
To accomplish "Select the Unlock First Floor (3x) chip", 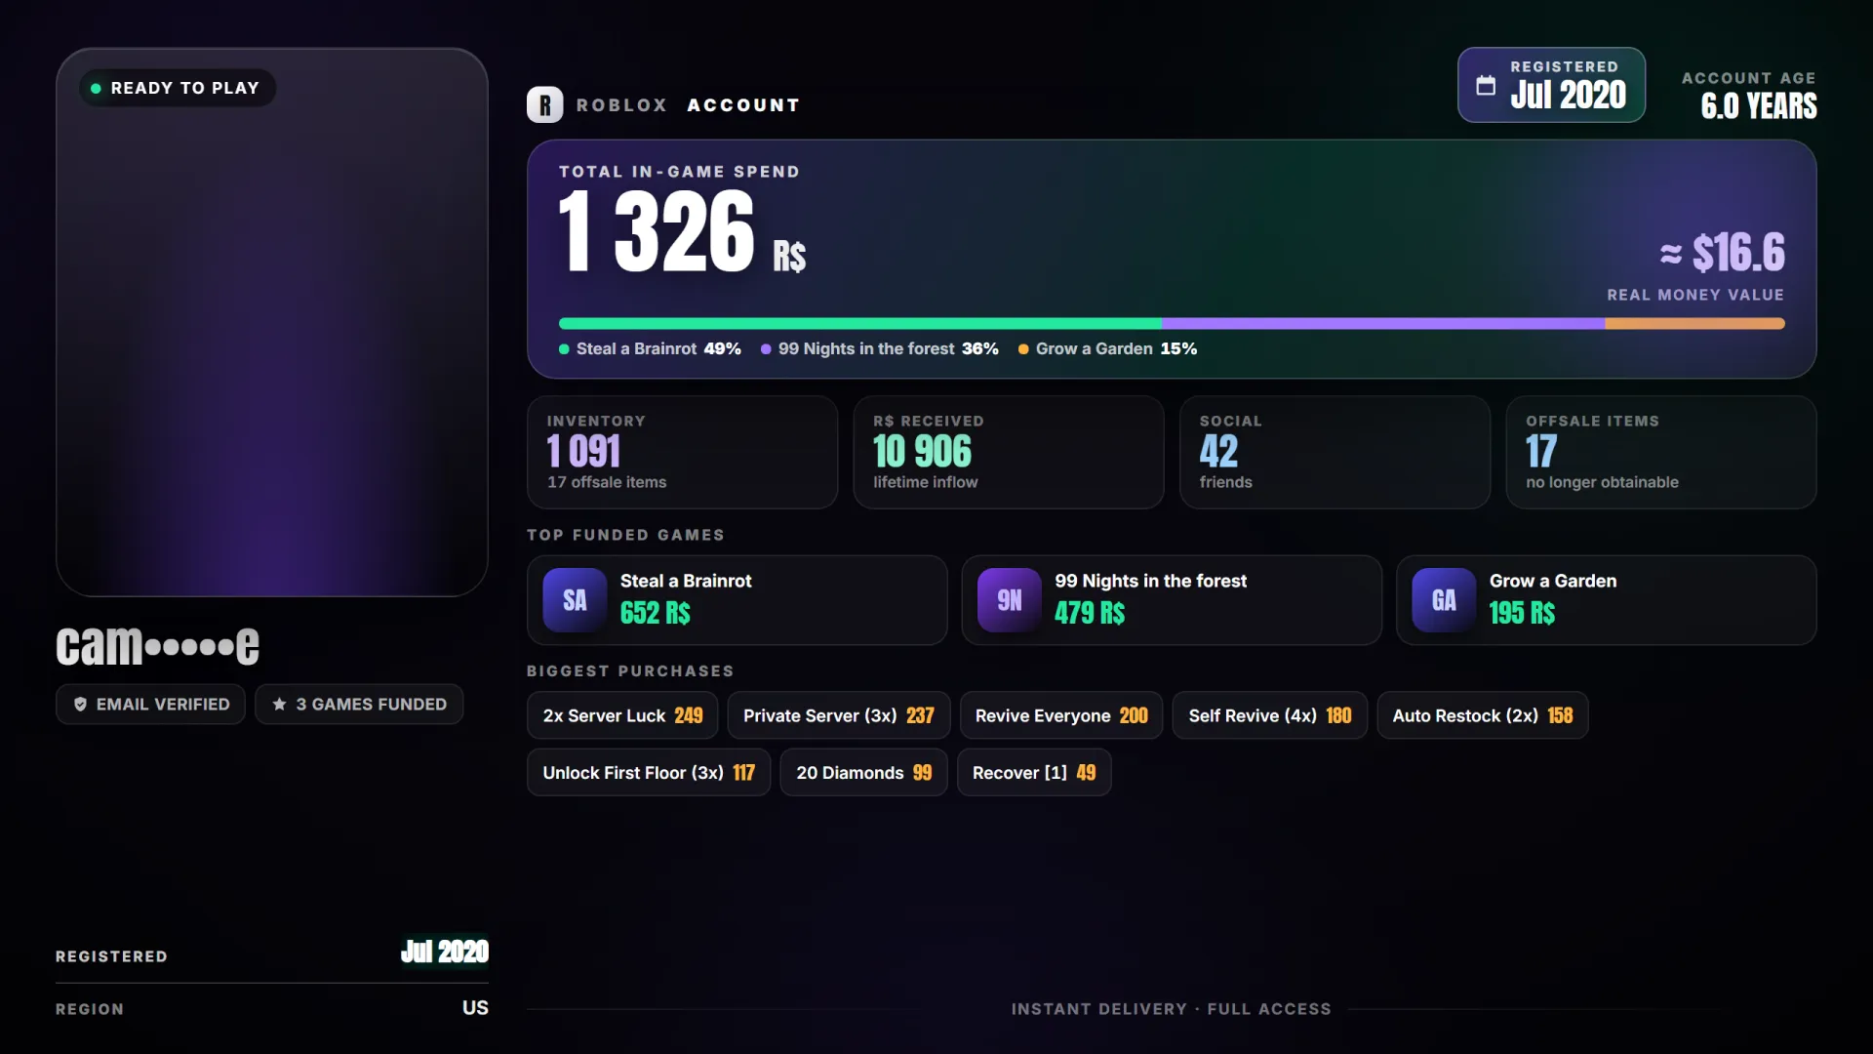I will point(649,772).
